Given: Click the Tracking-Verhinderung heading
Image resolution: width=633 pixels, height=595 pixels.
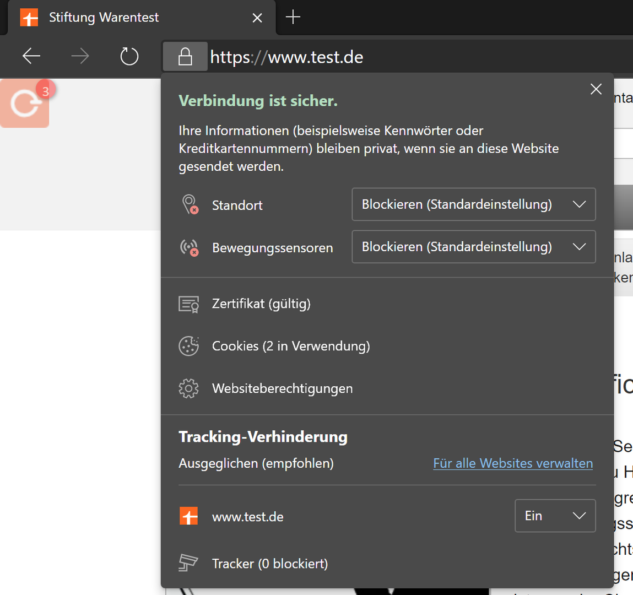Looking at the screenshot, I should [x=263, y=437].
